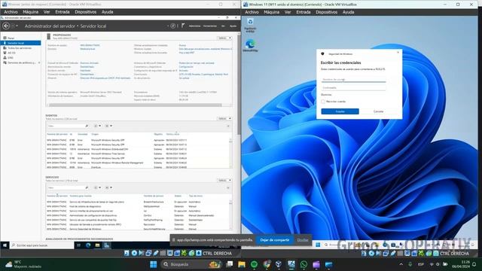Click the server VM taskbar search box
482x271 pixels.
42,245
